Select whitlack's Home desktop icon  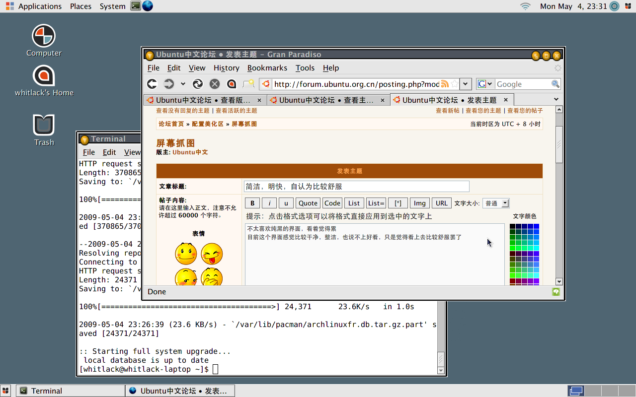click(x=44, y=80)
